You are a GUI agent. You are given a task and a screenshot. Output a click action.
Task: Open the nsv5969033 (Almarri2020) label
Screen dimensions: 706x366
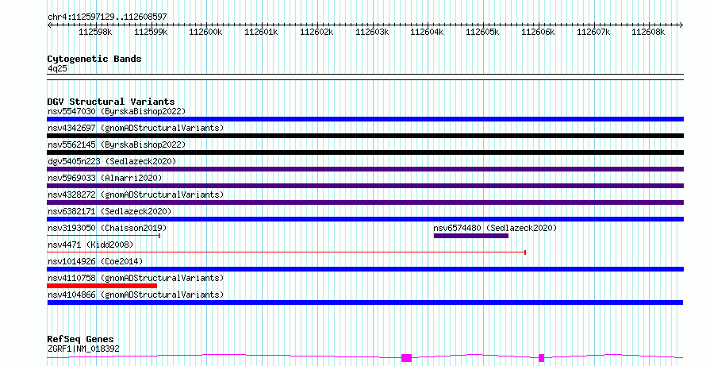pyautogui.click(x=105, y=178)
